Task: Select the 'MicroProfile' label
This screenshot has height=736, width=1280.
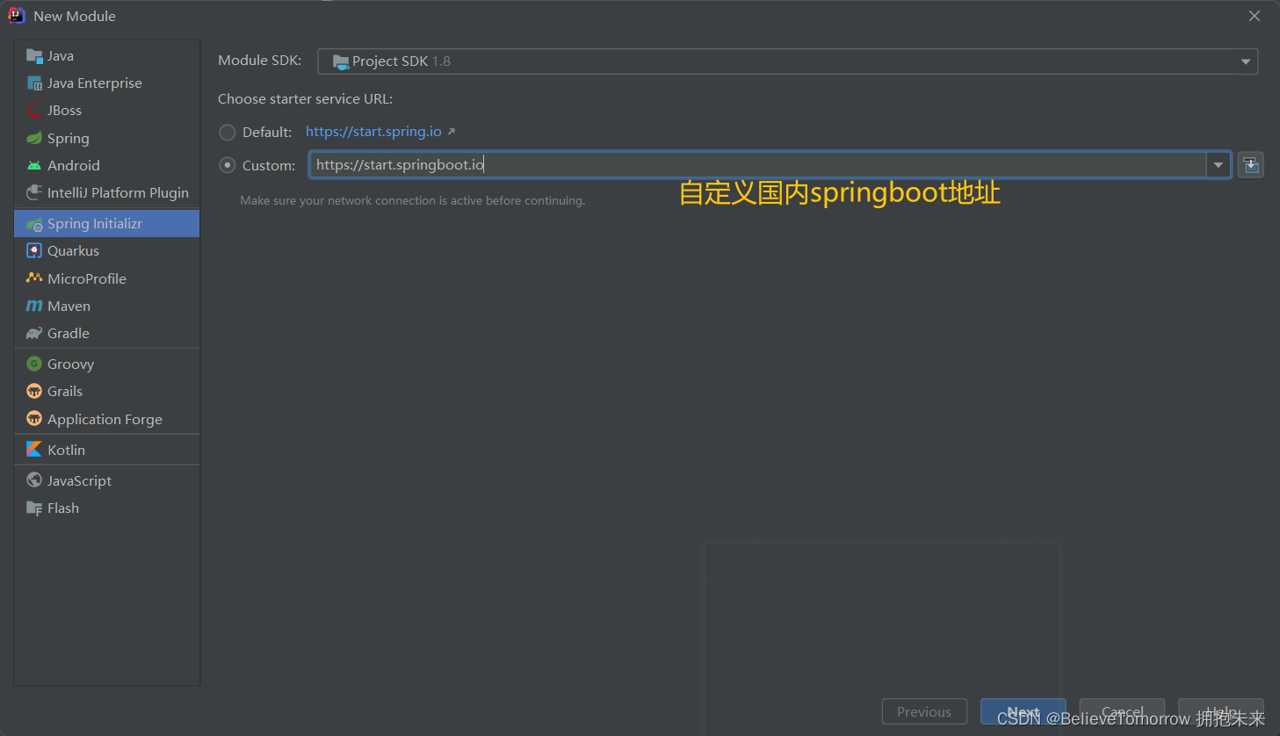Action: pos(87,278)
